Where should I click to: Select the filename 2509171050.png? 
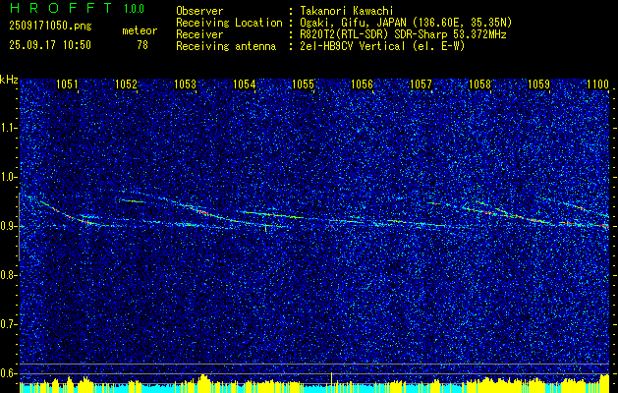pos(50,27)
